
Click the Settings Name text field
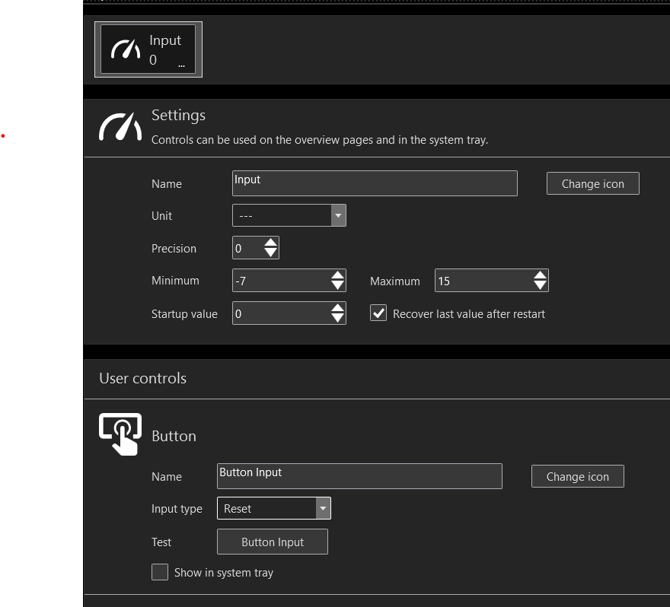pos(374,183)
